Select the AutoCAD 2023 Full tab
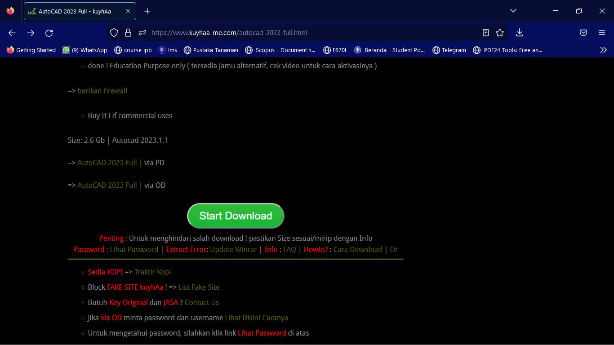 (74, 11)
